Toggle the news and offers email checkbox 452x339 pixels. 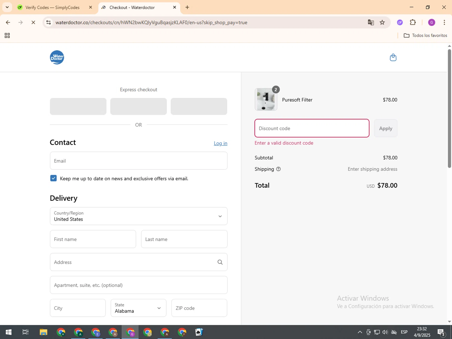[53, 178]
